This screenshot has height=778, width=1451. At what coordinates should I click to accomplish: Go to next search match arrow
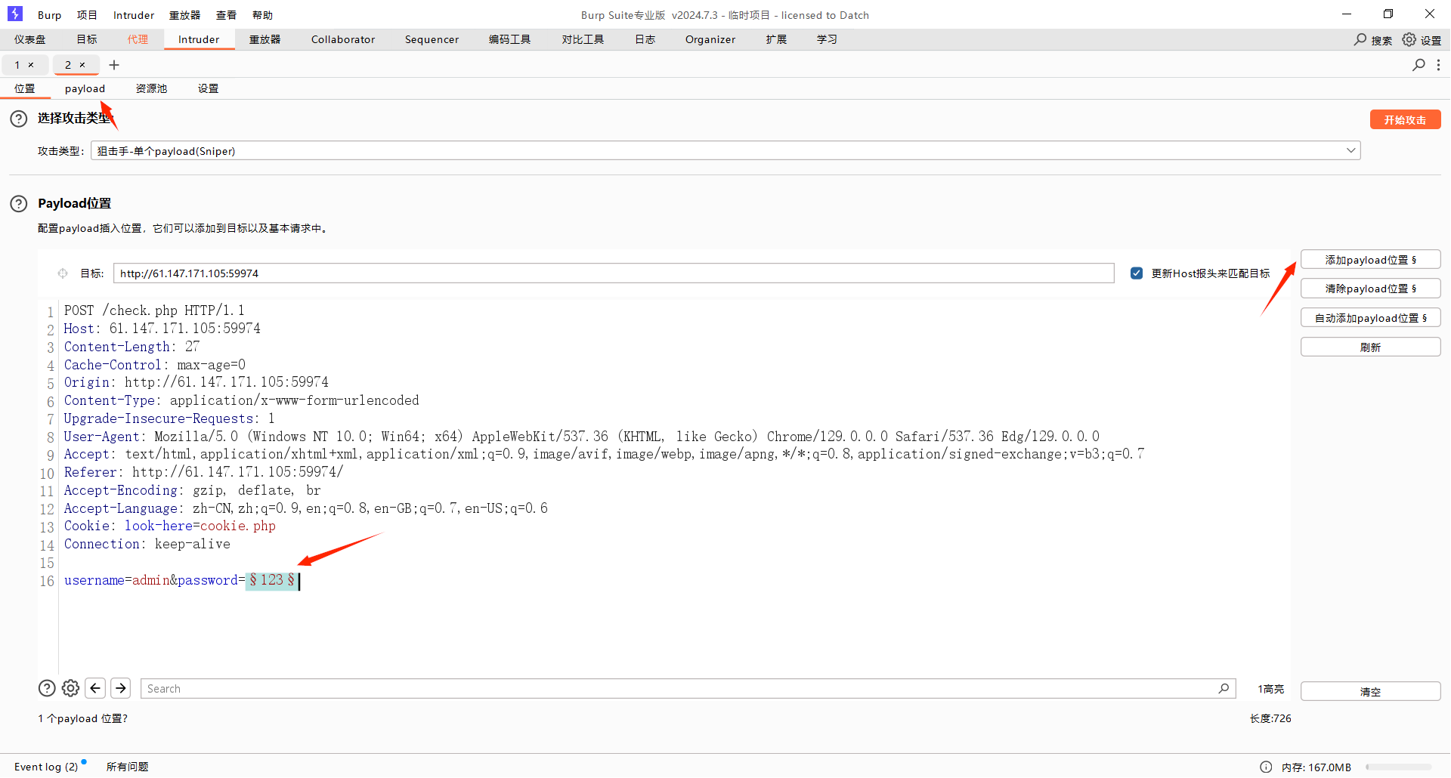tap(120, 688)
